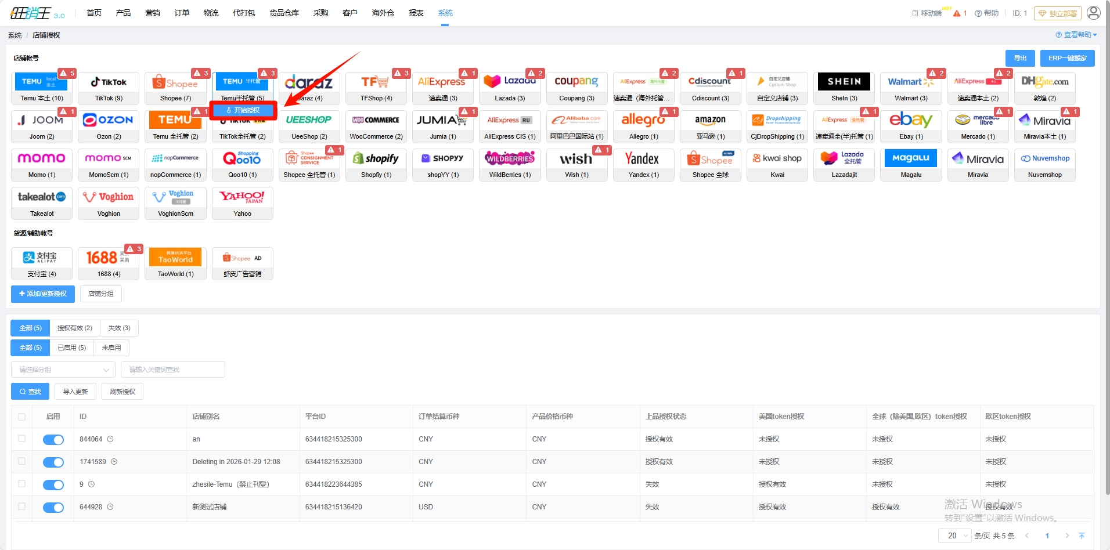
Task: Open the 订单 menu in navigation
Action: [182, 13]
